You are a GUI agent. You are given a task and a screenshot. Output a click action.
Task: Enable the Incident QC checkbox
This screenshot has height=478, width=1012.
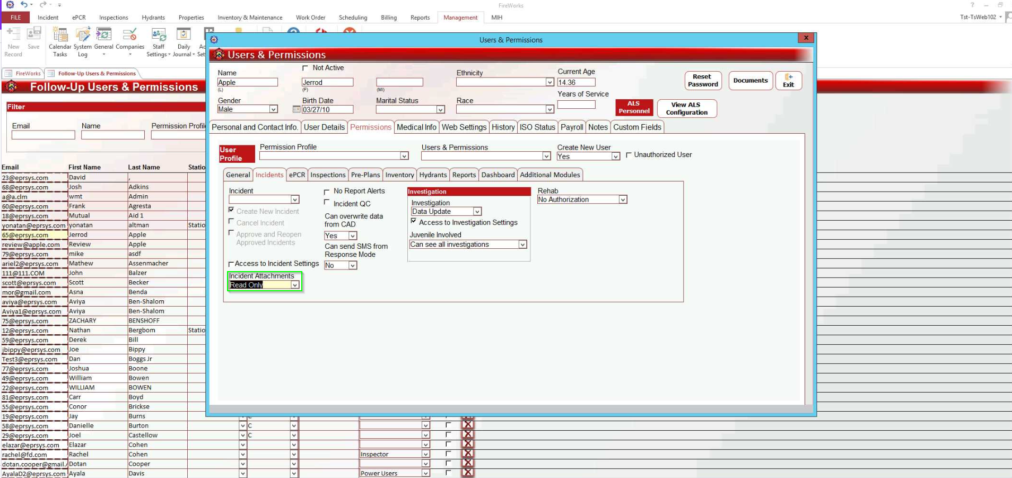pos(327,203)
